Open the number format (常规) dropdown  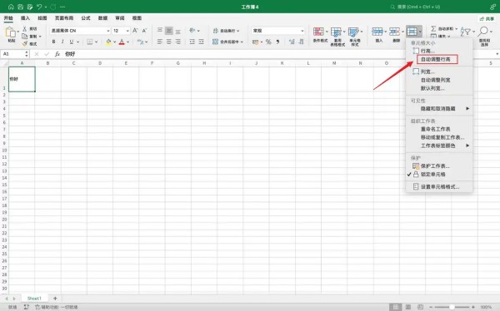(302, 31)
